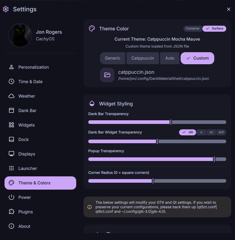Image resolution: width=235 pixels, height=240 pixels.
Task: Click the Widgets grid icon
Action: (x=11, y=125)
